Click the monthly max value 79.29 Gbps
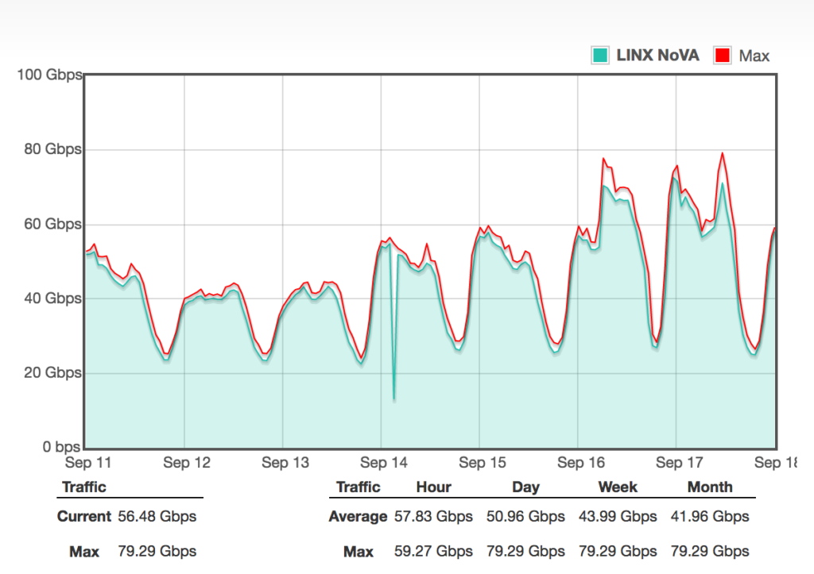Viewport: 814px width, 574px height. tap(711, 551)
